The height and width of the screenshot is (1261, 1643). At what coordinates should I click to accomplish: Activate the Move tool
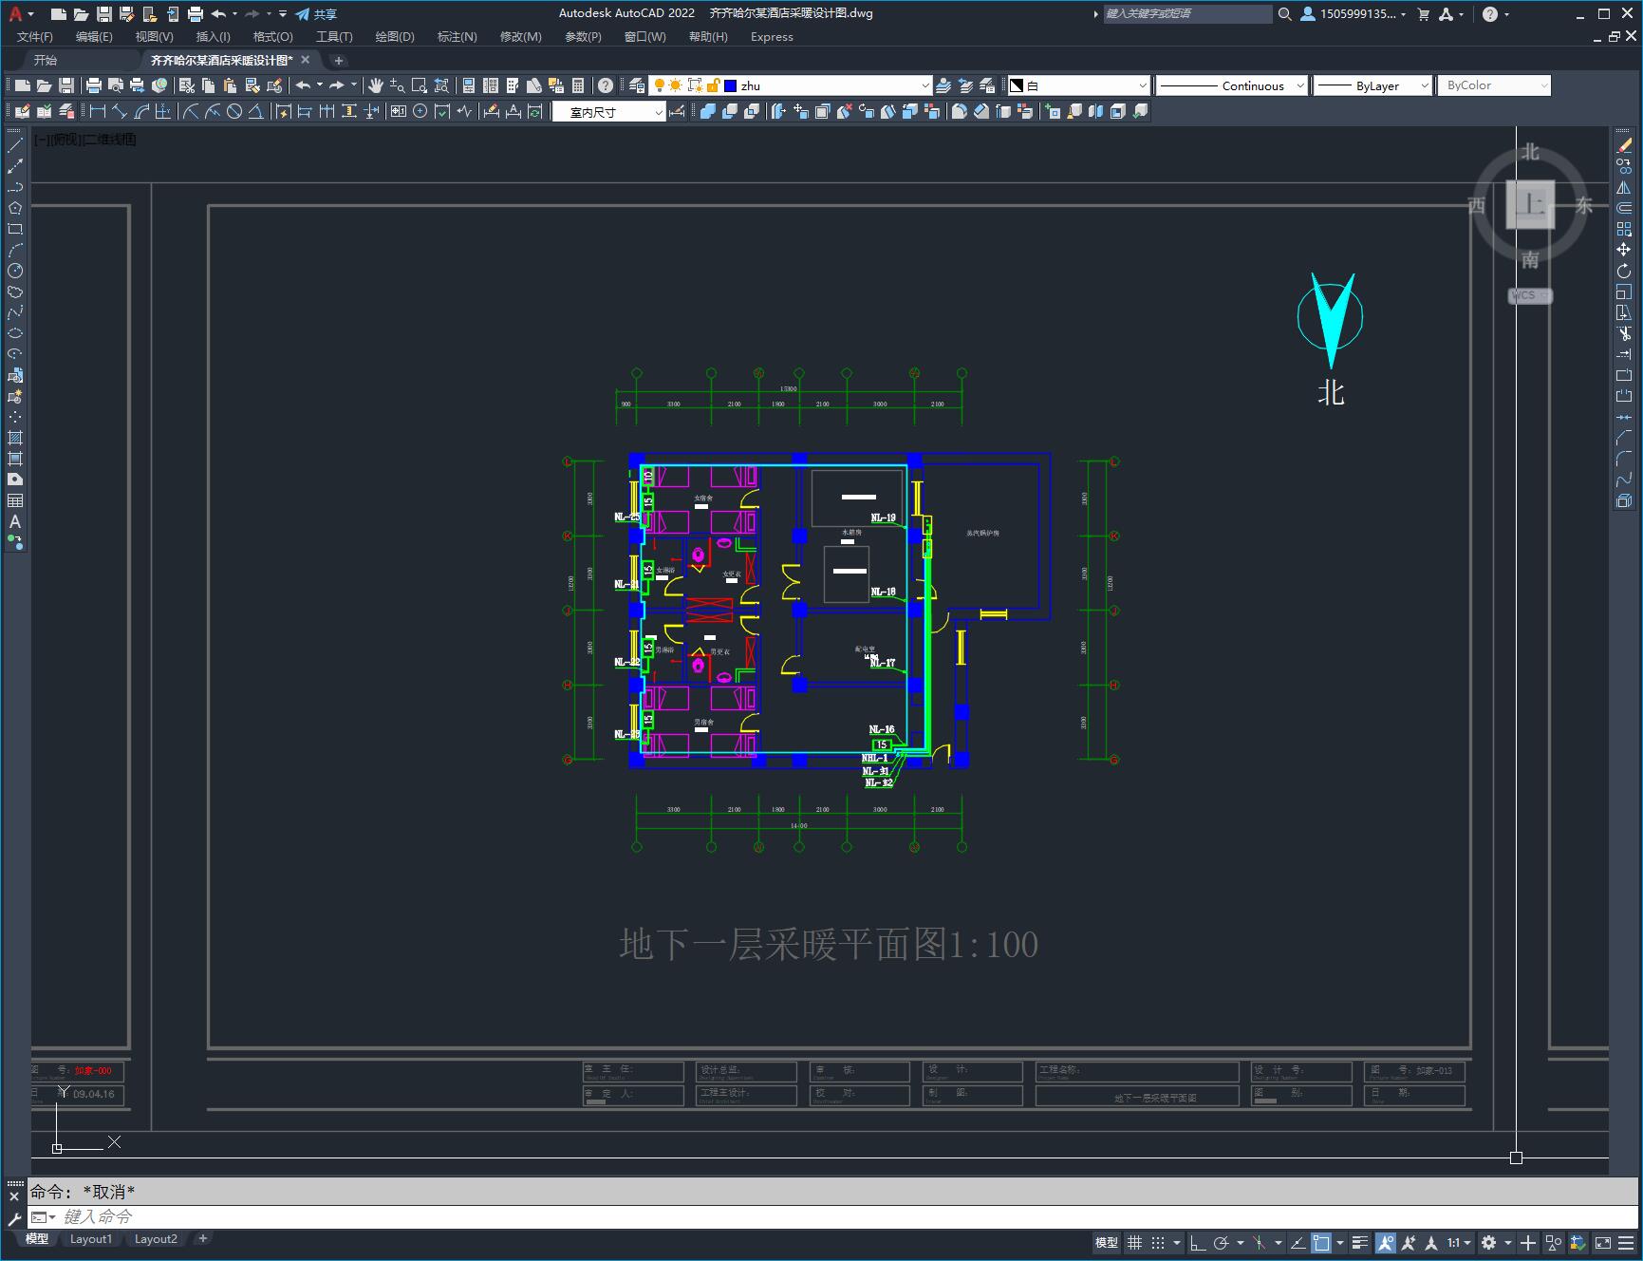(x=1624, y=250)
